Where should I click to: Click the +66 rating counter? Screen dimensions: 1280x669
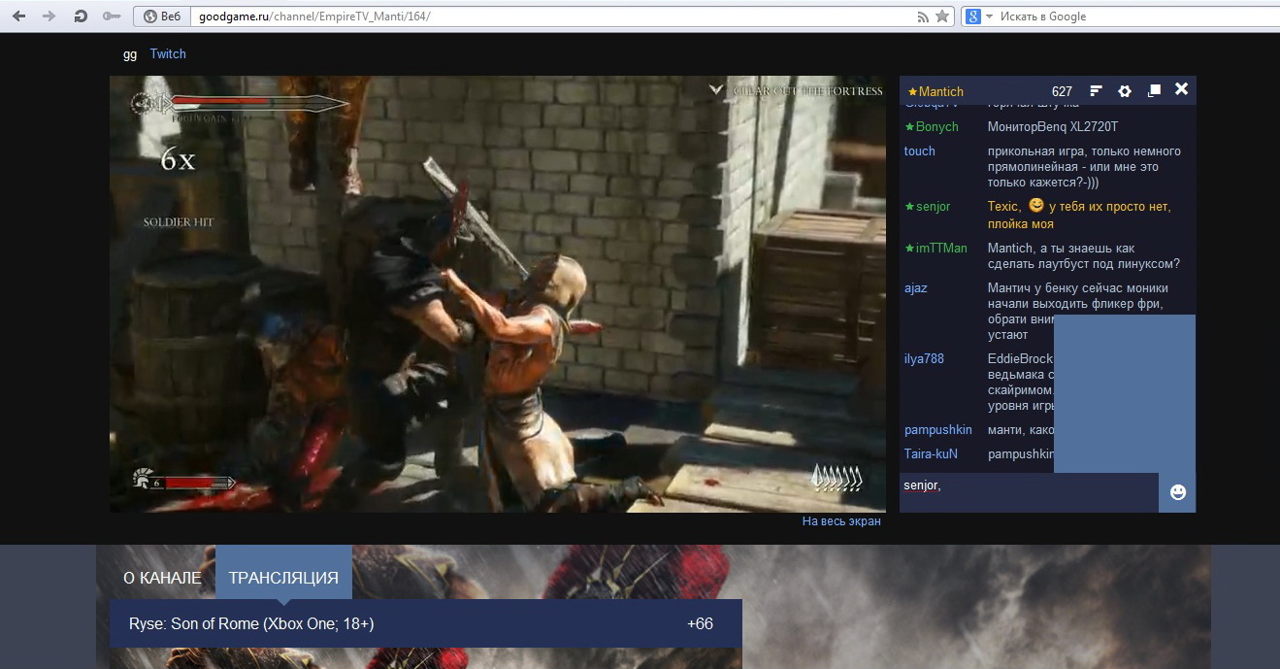[x=700, y=624]
